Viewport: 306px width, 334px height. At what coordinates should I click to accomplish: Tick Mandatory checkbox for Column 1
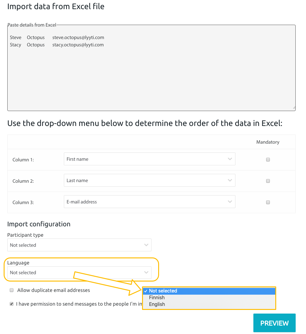[268, 160]
